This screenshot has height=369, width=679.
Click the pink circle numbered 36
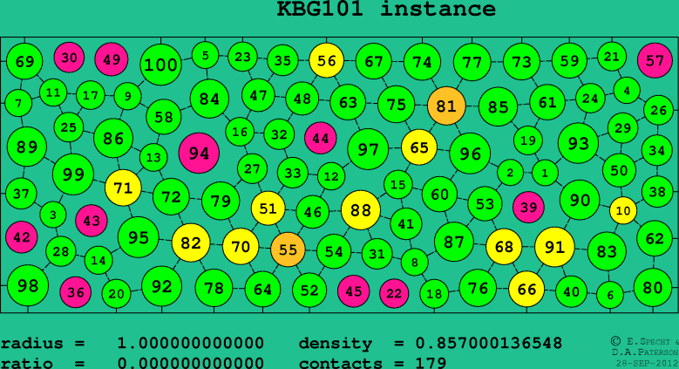click(76, 292)
